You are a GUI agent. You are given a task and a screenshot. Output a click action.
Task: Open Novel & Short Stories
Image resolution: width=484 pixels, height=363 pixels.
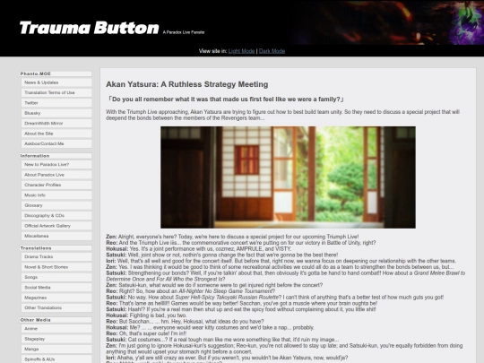coord(56,267)
